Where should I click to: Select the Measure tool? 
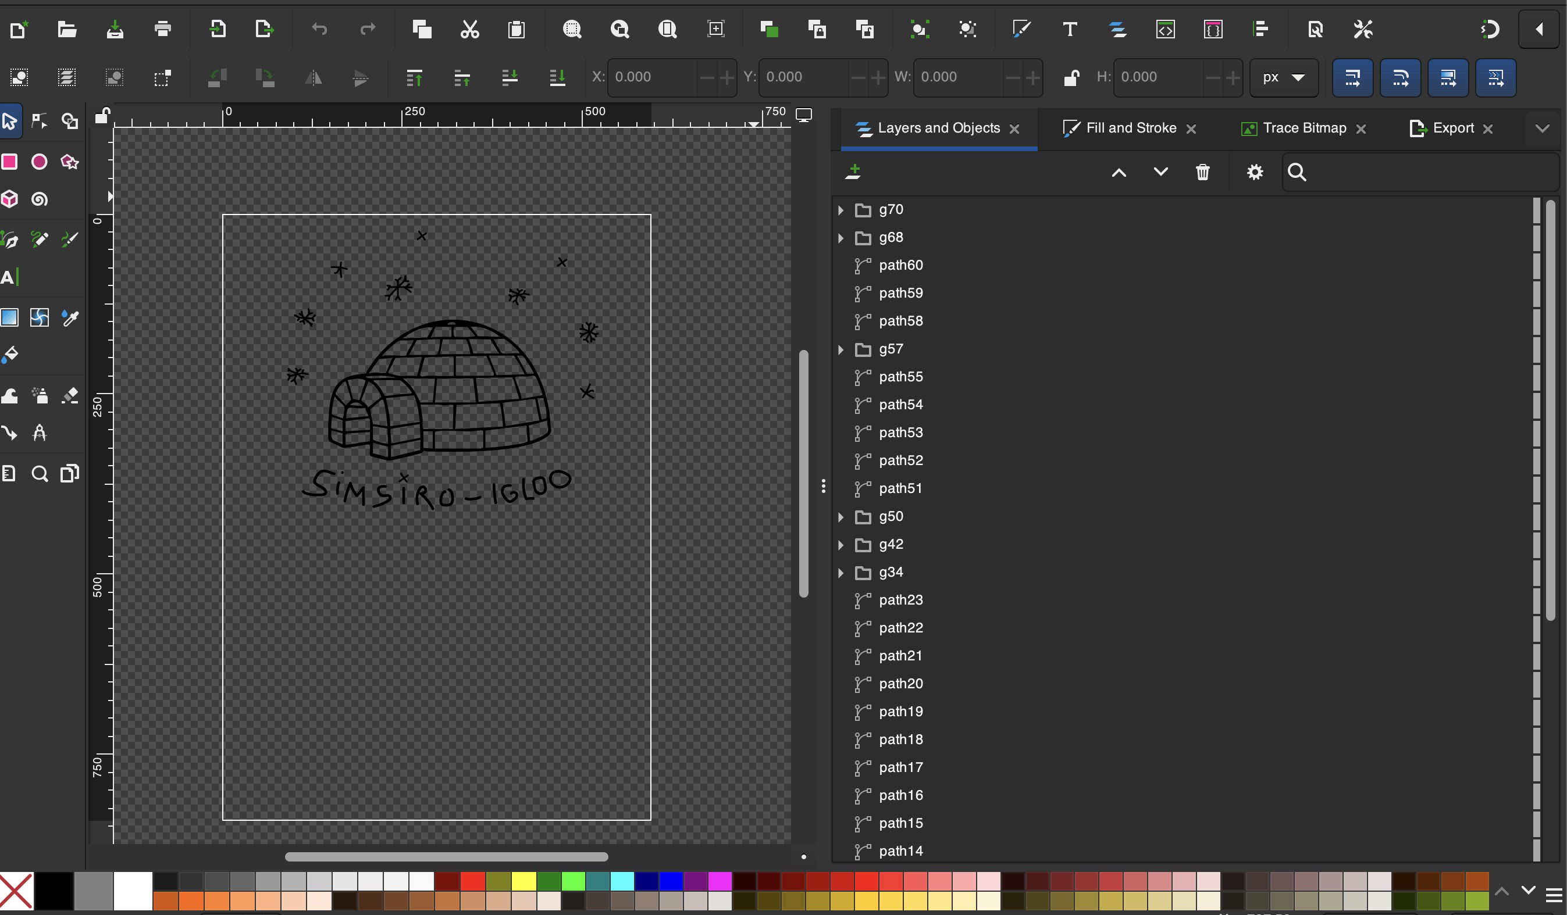[x=39, y=433]
